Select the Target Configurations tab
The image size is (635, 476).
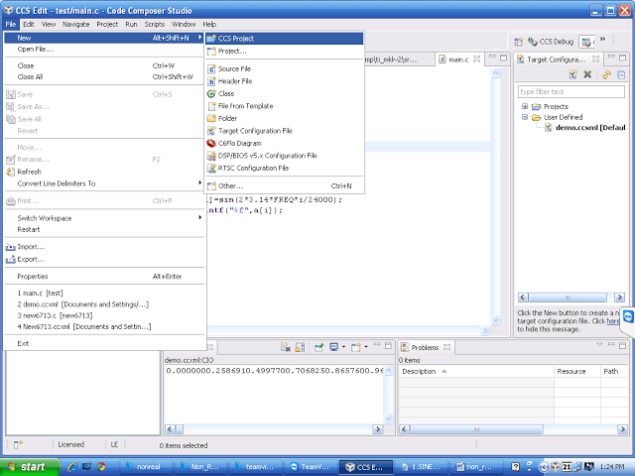coord(556,59)
